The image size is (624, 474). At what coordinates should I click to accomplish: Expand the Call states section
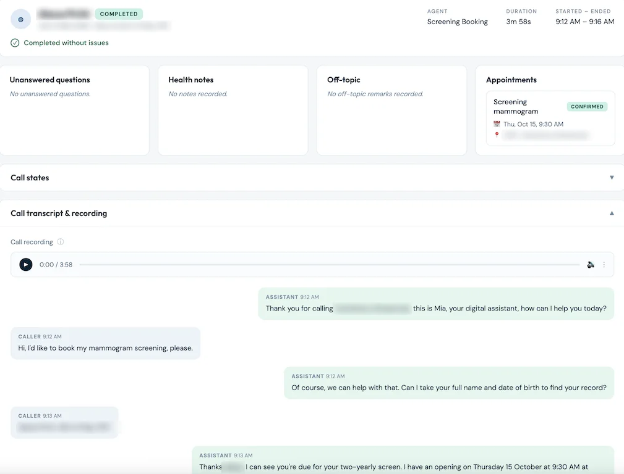[x=612, y=178]
